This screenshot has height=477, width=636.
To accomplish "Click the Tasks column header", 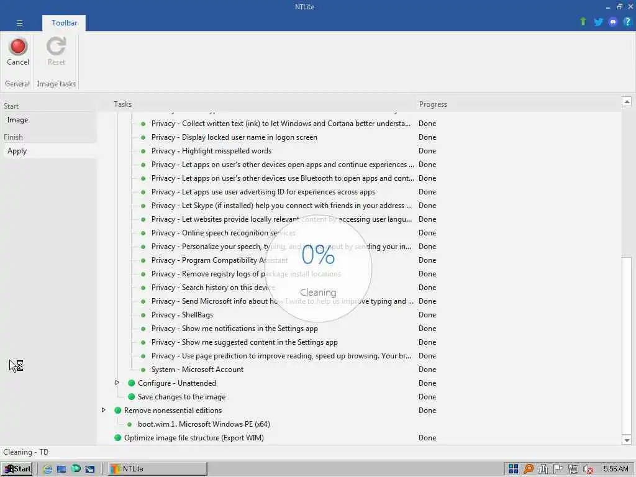I will [122, 104].
